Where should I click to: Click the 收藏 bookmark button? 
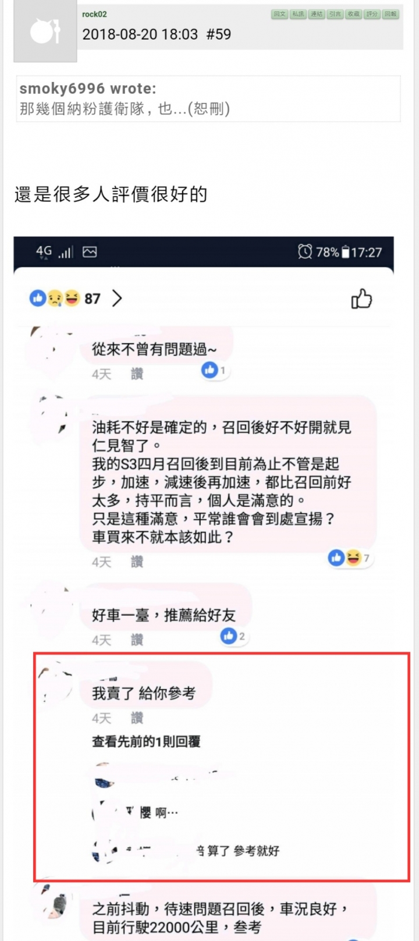click(354, 14)
